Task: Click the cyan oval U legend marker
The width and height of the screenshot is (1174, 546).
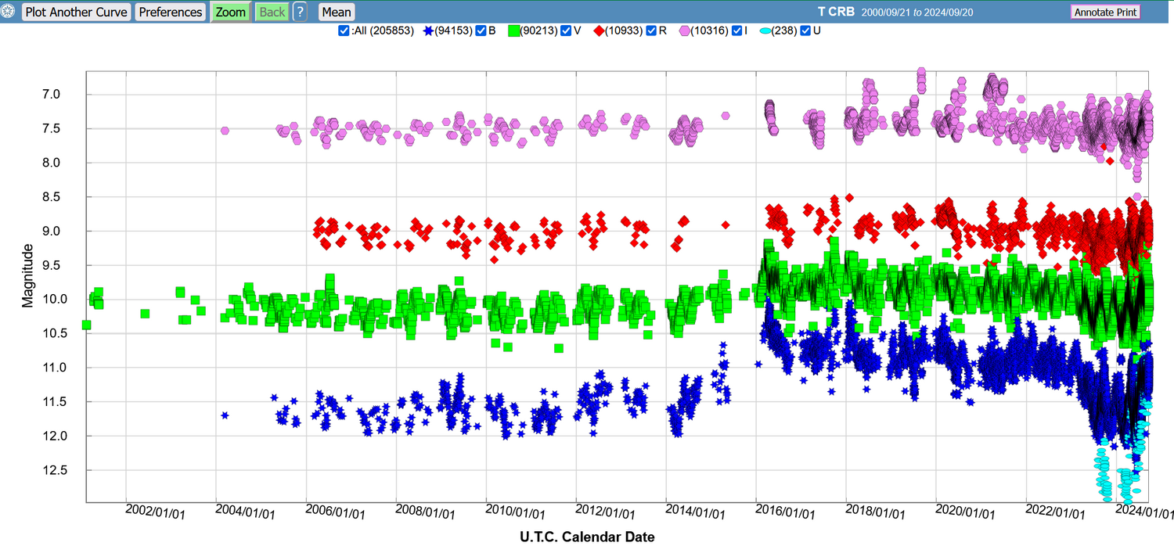Action: tap(764, 31)
